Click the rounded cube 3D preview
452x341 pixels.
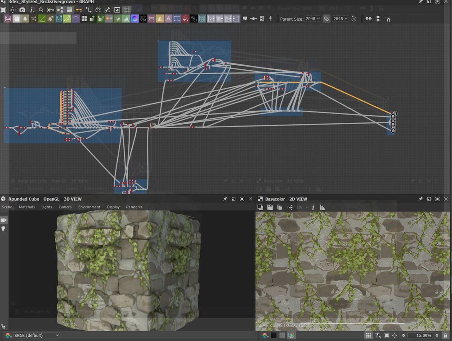[x=128, y=270]
